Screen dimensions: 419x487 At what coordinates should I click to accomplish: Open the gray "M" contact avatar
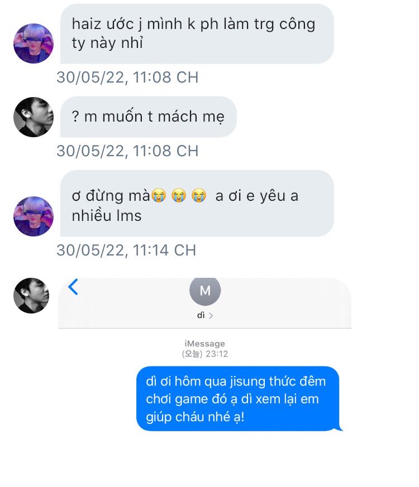[x=205, y=291]
